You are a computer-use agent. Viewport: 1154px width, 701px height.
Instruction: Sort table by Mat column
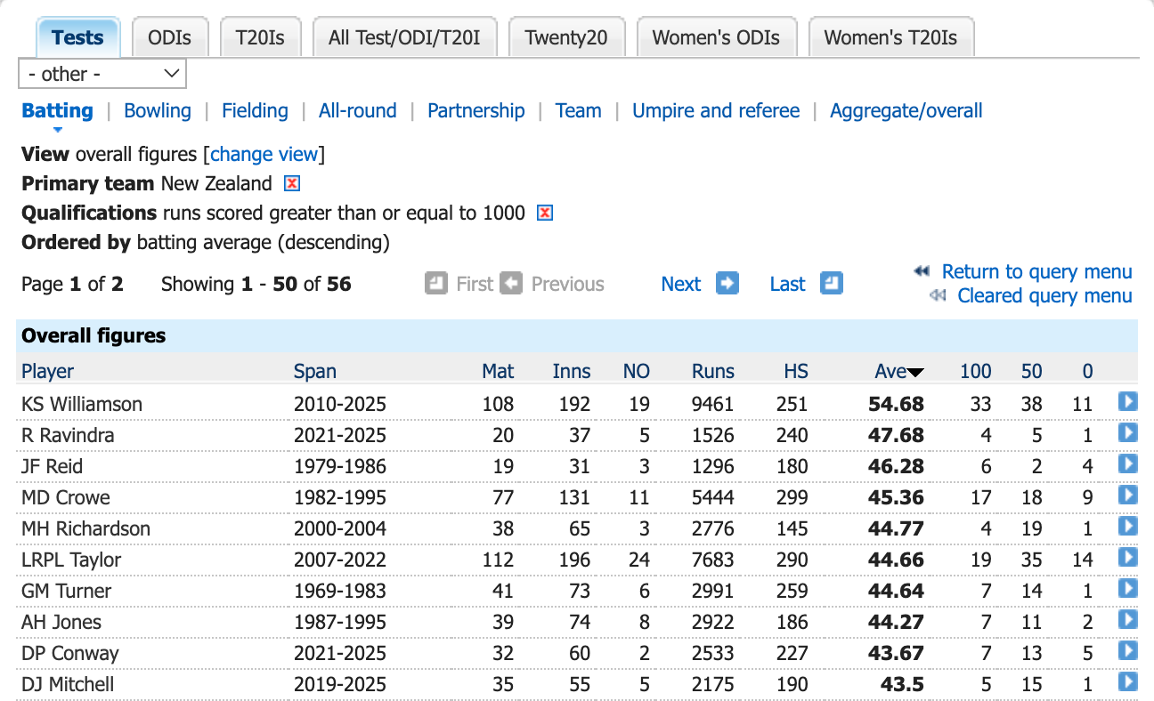pyautogui.click(x=499, y=371)
